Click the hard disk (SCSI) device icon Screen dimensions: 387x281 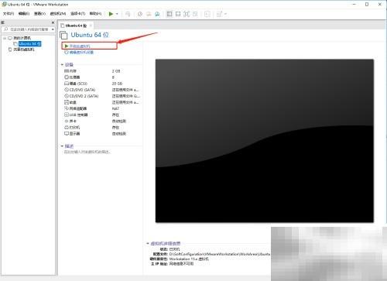67,84
